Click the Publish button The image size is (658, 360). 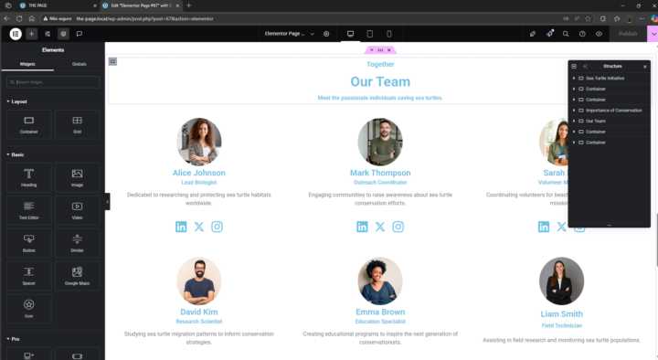pyautogui.click(x=628, y=34)
